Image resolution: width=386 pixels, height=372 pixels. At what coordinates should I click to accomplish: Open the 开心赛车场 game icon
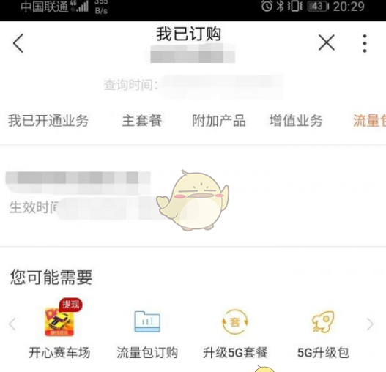[59, 321]
